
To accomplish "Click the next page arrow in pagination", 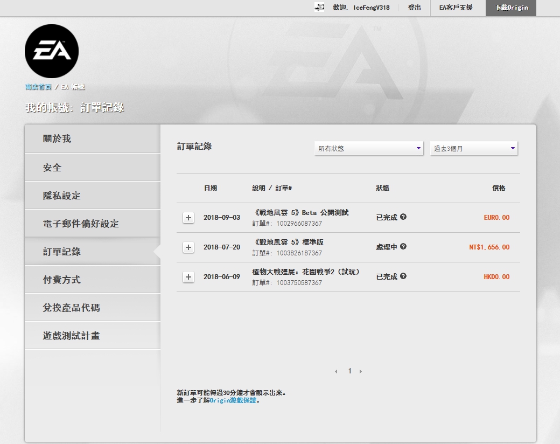I will coord(361,371).
